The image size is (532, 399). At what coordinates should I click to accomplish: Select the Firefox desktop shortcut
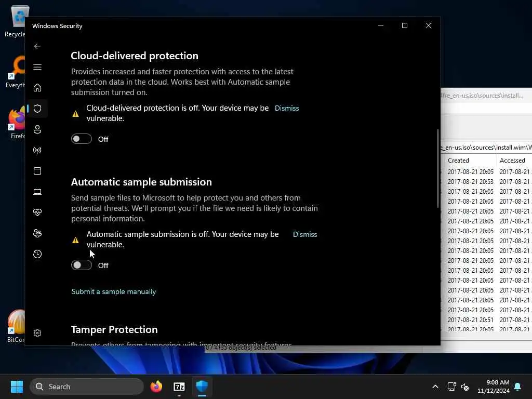16,123
